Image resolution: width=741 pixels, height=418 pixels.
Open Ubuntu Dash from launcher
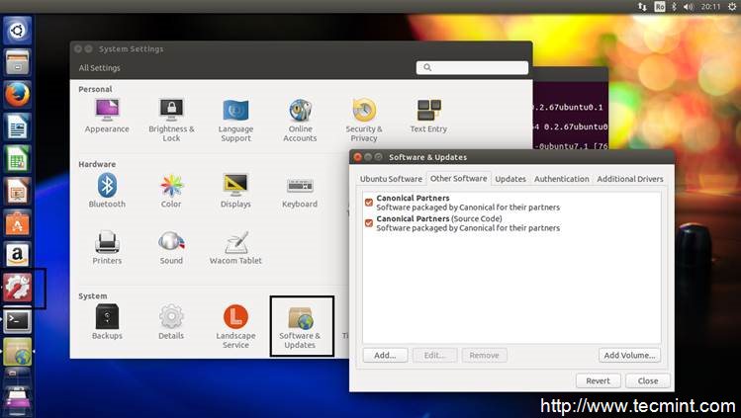pos(18,31)
